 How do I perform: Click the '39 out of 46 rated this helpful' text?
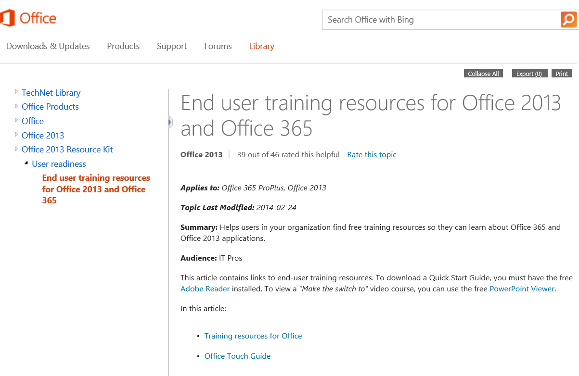click(288, 155)
